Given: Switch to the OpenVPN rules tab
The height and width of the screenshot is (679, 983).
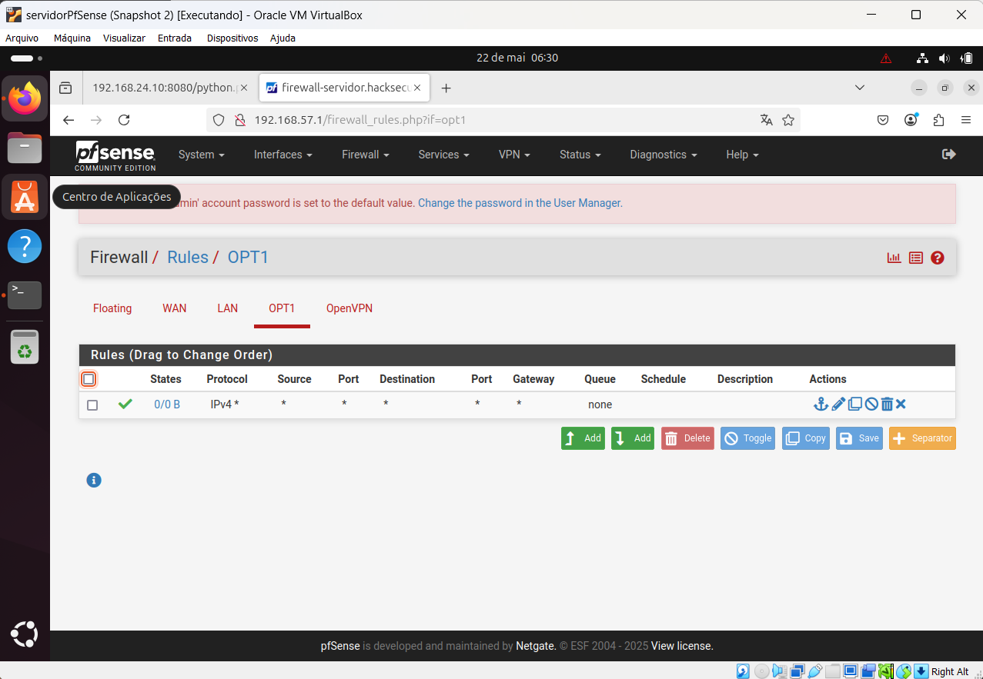Looking at the screenshot, I should click(349, 308).
